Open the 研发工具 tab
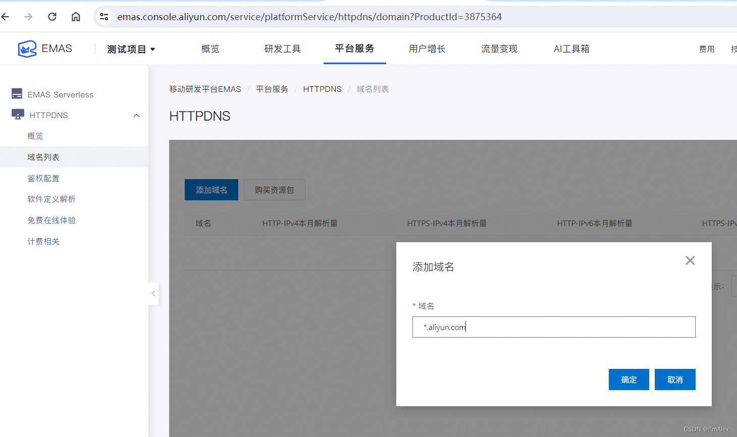 click(283, 49)
